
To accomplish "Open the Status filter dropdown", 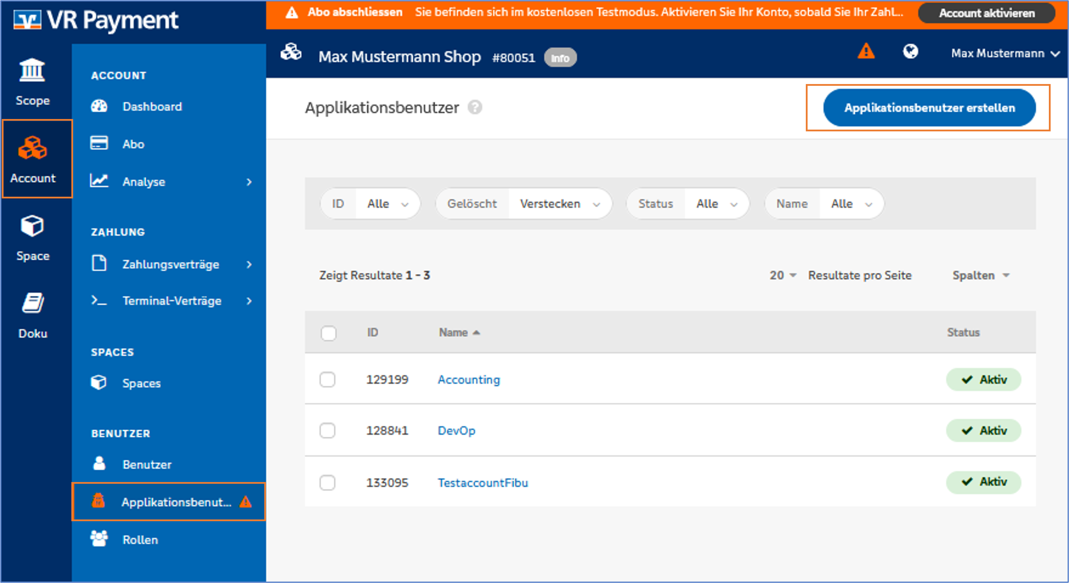I will [687, 204].
